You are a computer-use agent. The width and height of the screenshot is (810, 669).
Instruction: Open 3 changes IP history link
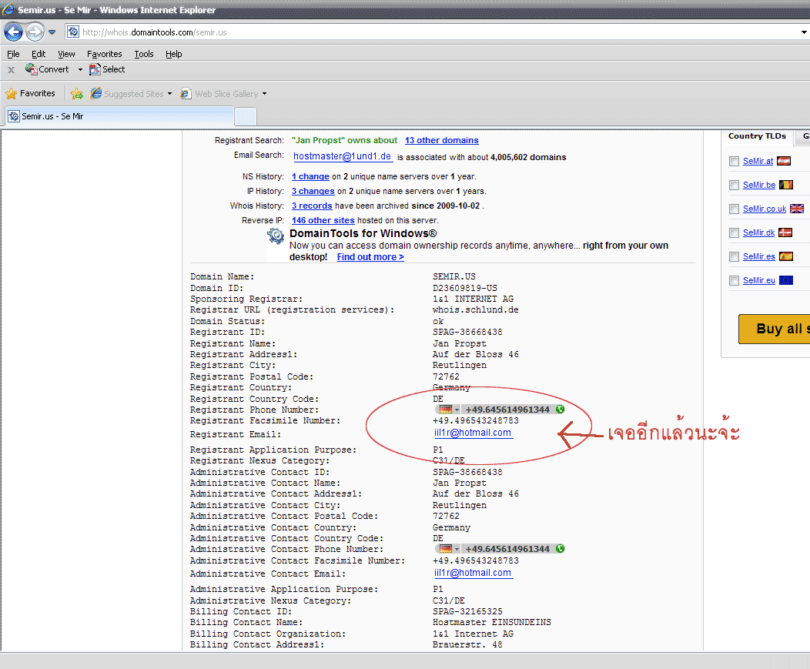[313, 191]
